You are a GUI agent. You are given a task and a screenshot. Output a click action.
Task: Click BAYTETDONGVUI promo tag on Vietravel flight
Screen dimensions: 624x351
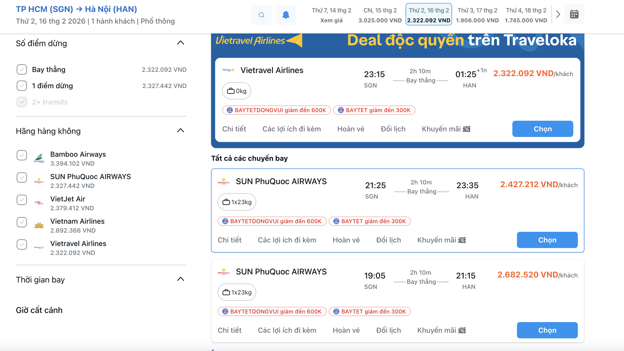point(276,110)
